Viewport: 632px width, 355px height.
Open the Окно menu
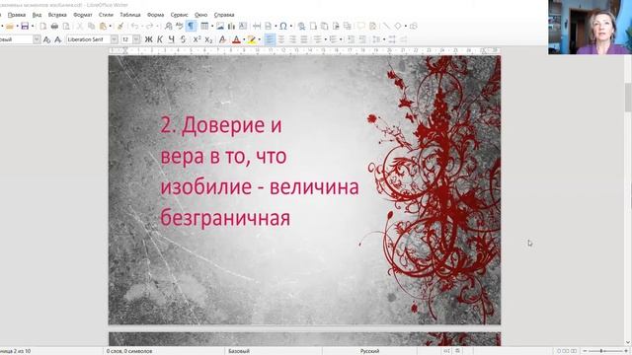[200, 15]
